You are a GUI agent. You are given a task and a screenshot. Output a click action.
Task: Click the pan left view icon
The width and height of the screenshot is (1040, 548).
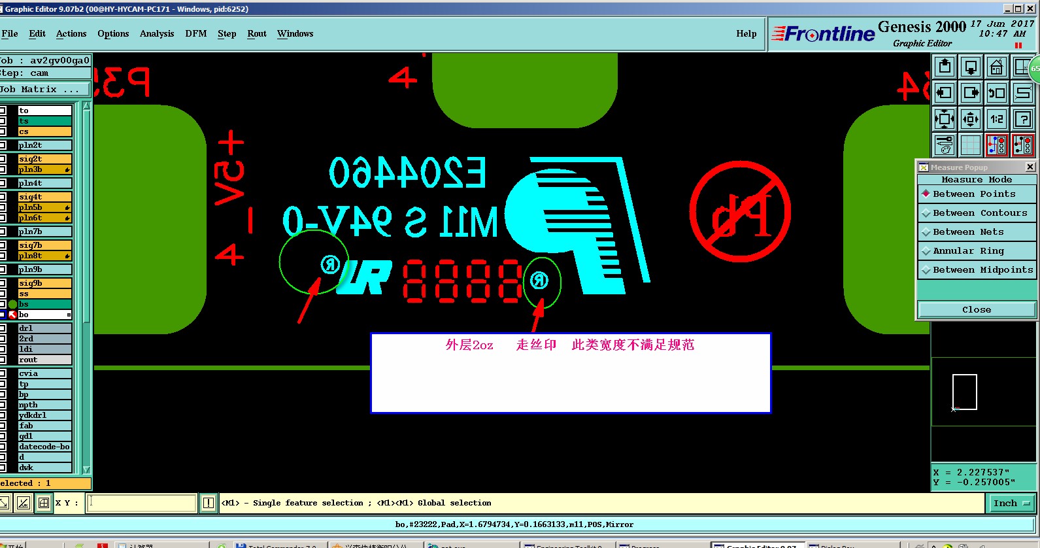coord(945,93)
